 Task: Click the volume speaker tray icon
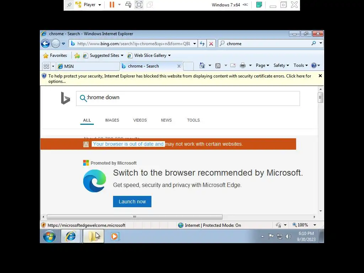coord(288,236)
